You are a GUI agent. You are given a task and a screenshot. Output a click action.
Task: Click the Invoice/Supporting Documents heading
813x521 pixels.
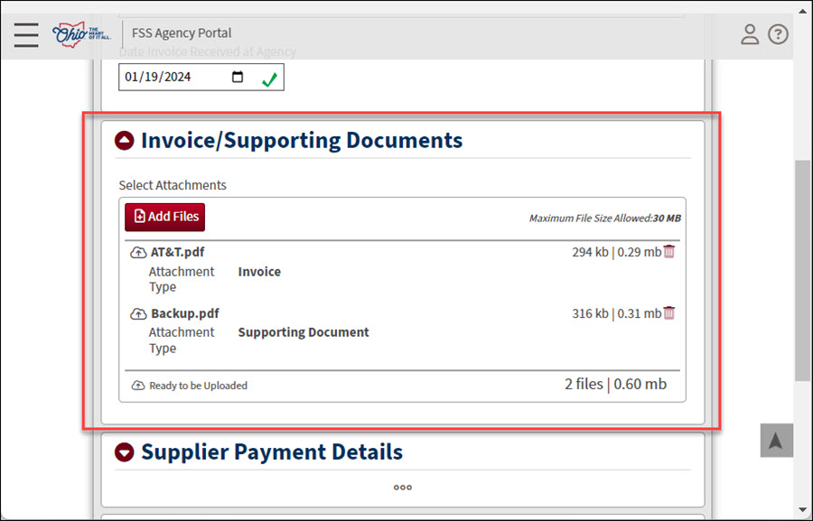click(x=302, y=141)
